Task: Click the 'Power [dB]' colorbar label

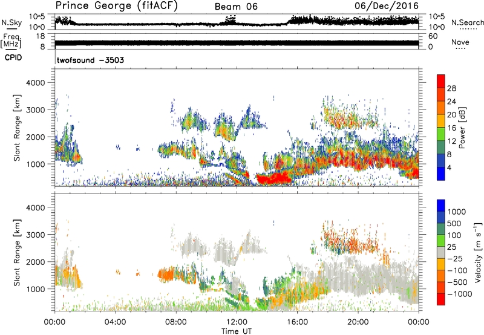Action: [x=462, y=128]
